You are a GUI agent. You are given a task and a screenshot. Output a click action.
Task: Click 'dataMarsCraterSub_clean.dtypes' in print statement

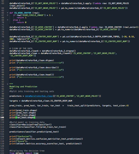[x=35, y=60]
